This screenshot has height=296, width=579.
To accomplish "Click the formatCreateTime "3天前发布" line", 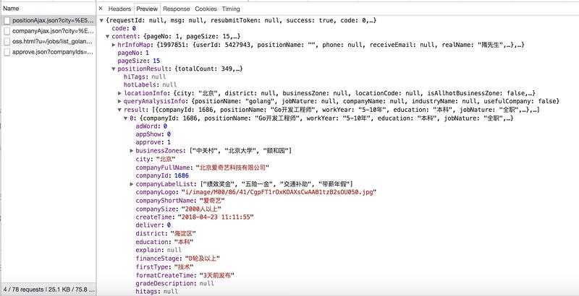I will point(185,275).
